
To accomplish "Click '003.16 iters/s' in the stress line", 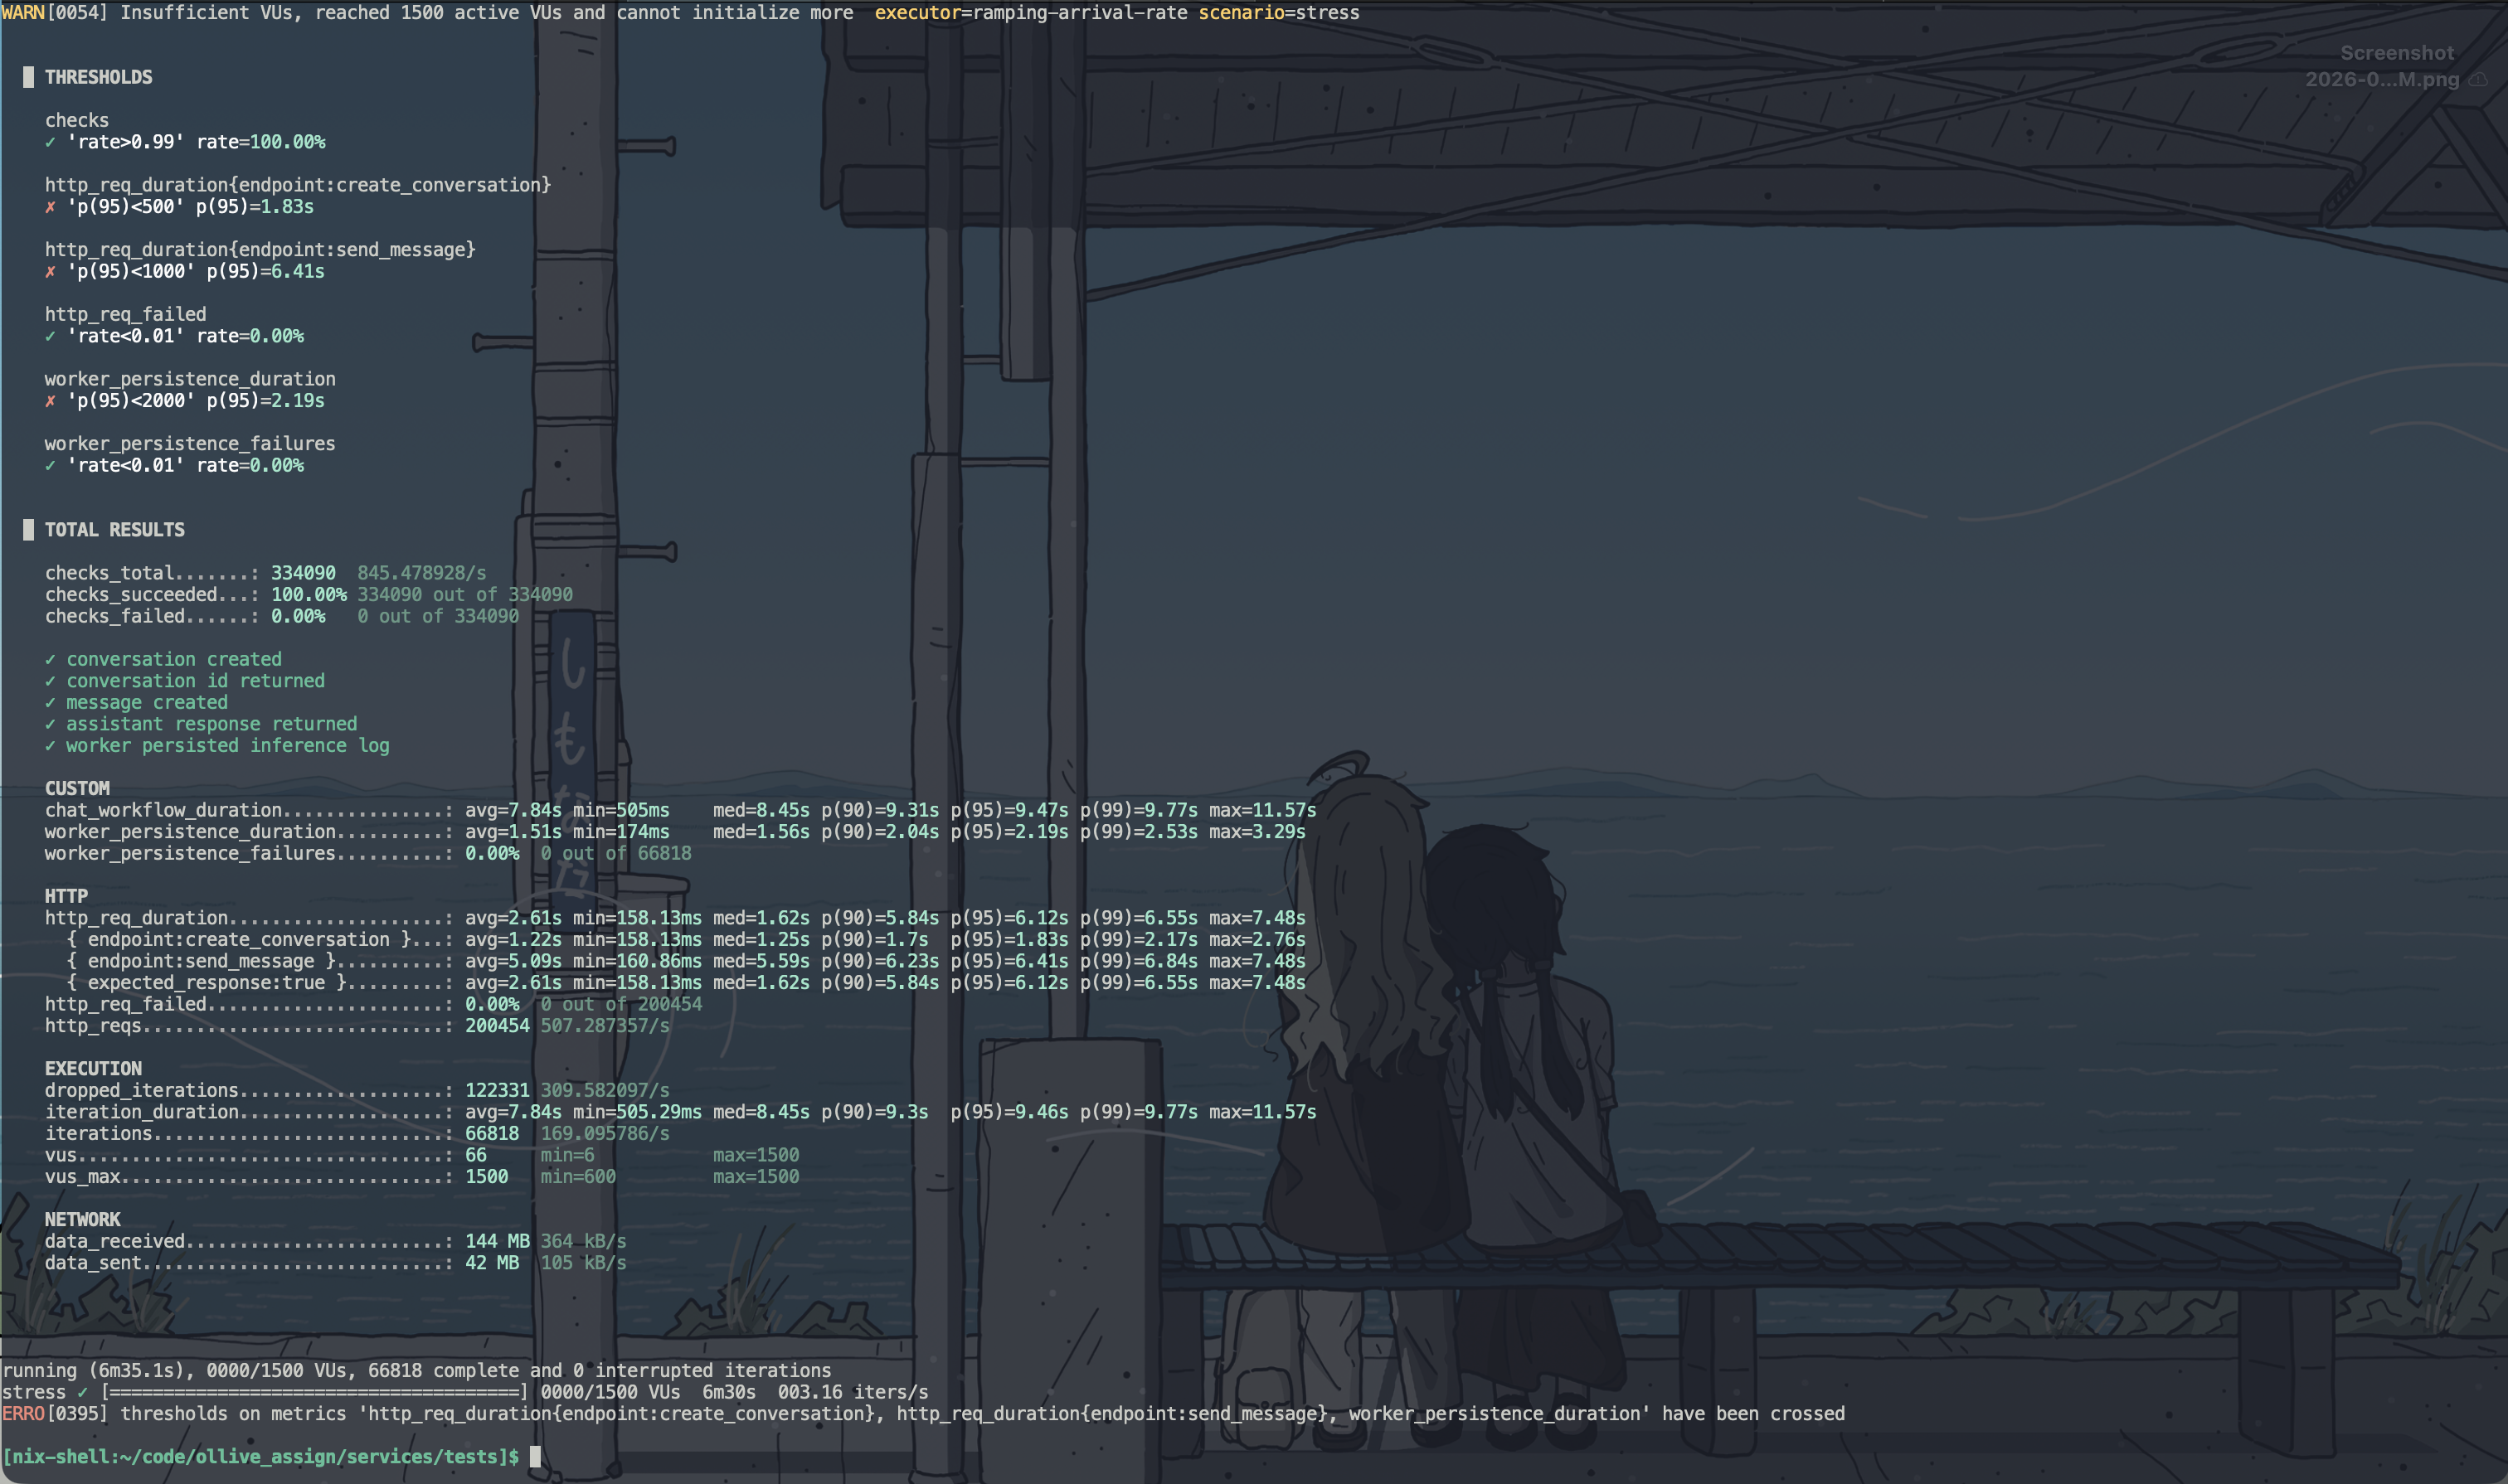I will pos(853,1392).
